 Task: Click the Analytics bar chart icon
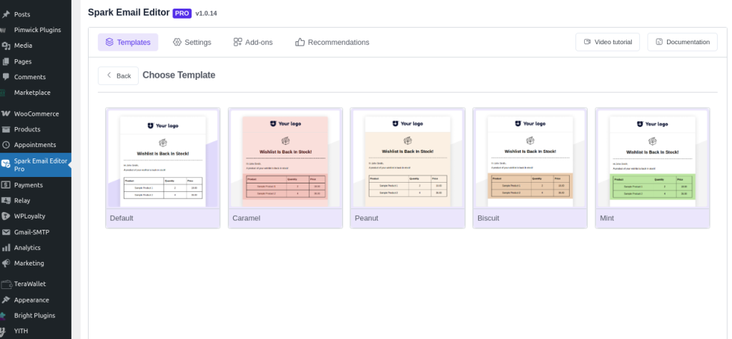pyautogui.click(x=6, y=248)
